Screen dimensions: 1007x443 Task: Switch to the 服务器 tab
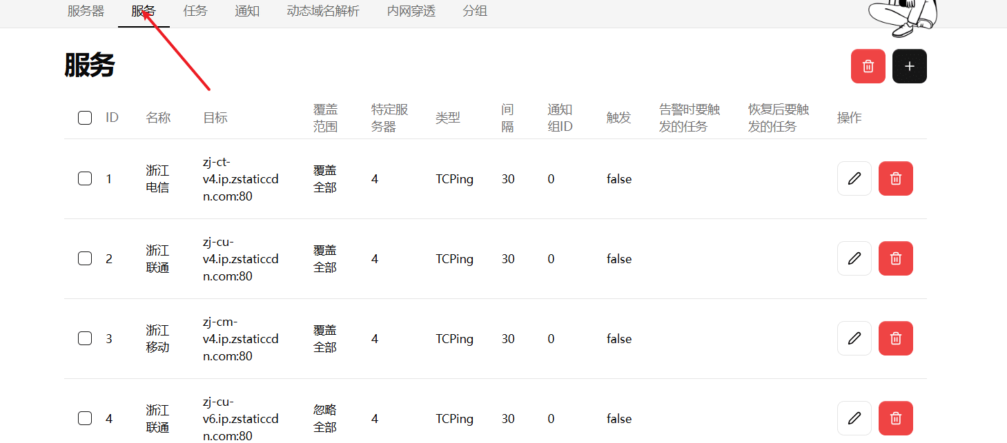pos(85,11)
